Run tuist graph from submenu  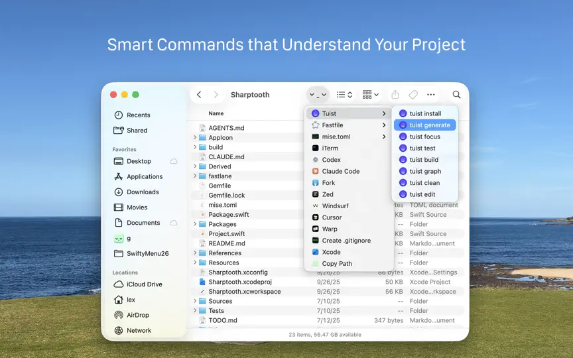(424, 171)
